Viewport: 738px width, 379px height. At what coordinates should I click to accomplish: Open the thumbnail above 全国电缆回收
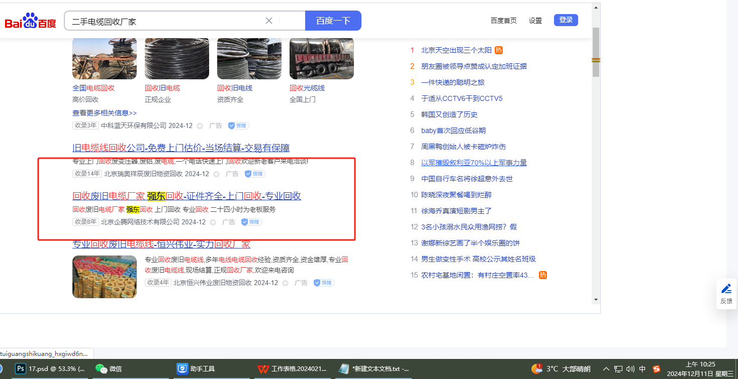pyautogui.click(x=105, y=58)
